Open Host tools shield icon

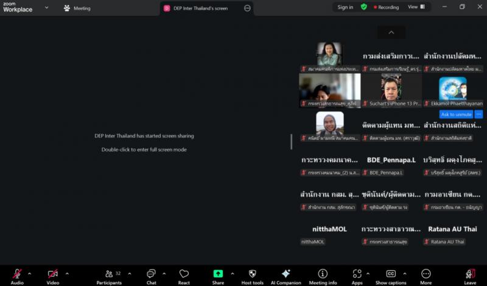[x=253, y=274]
